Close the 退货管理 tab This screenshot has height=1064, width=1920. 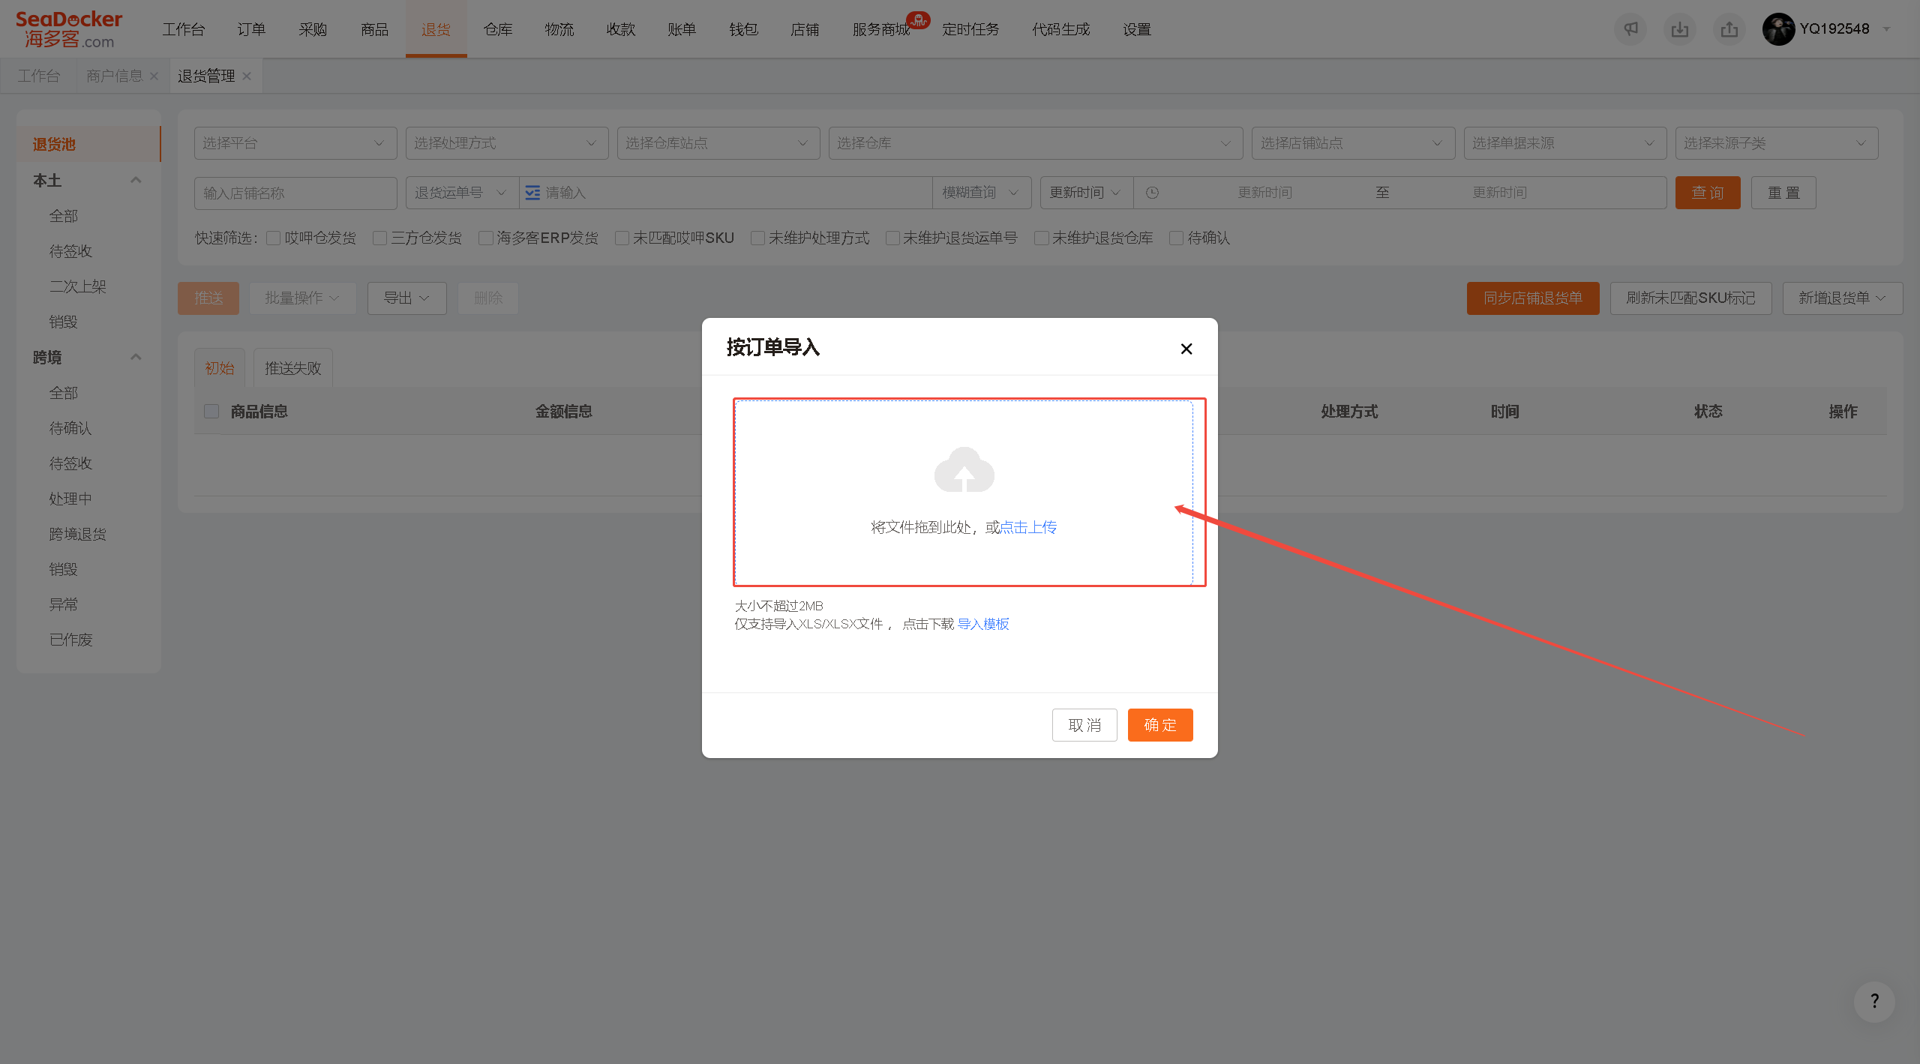point(247,76)
